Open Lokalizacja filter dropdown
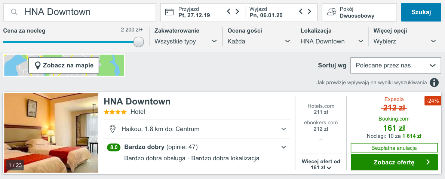This screenshot has width=445, height=179. (332, 41)
